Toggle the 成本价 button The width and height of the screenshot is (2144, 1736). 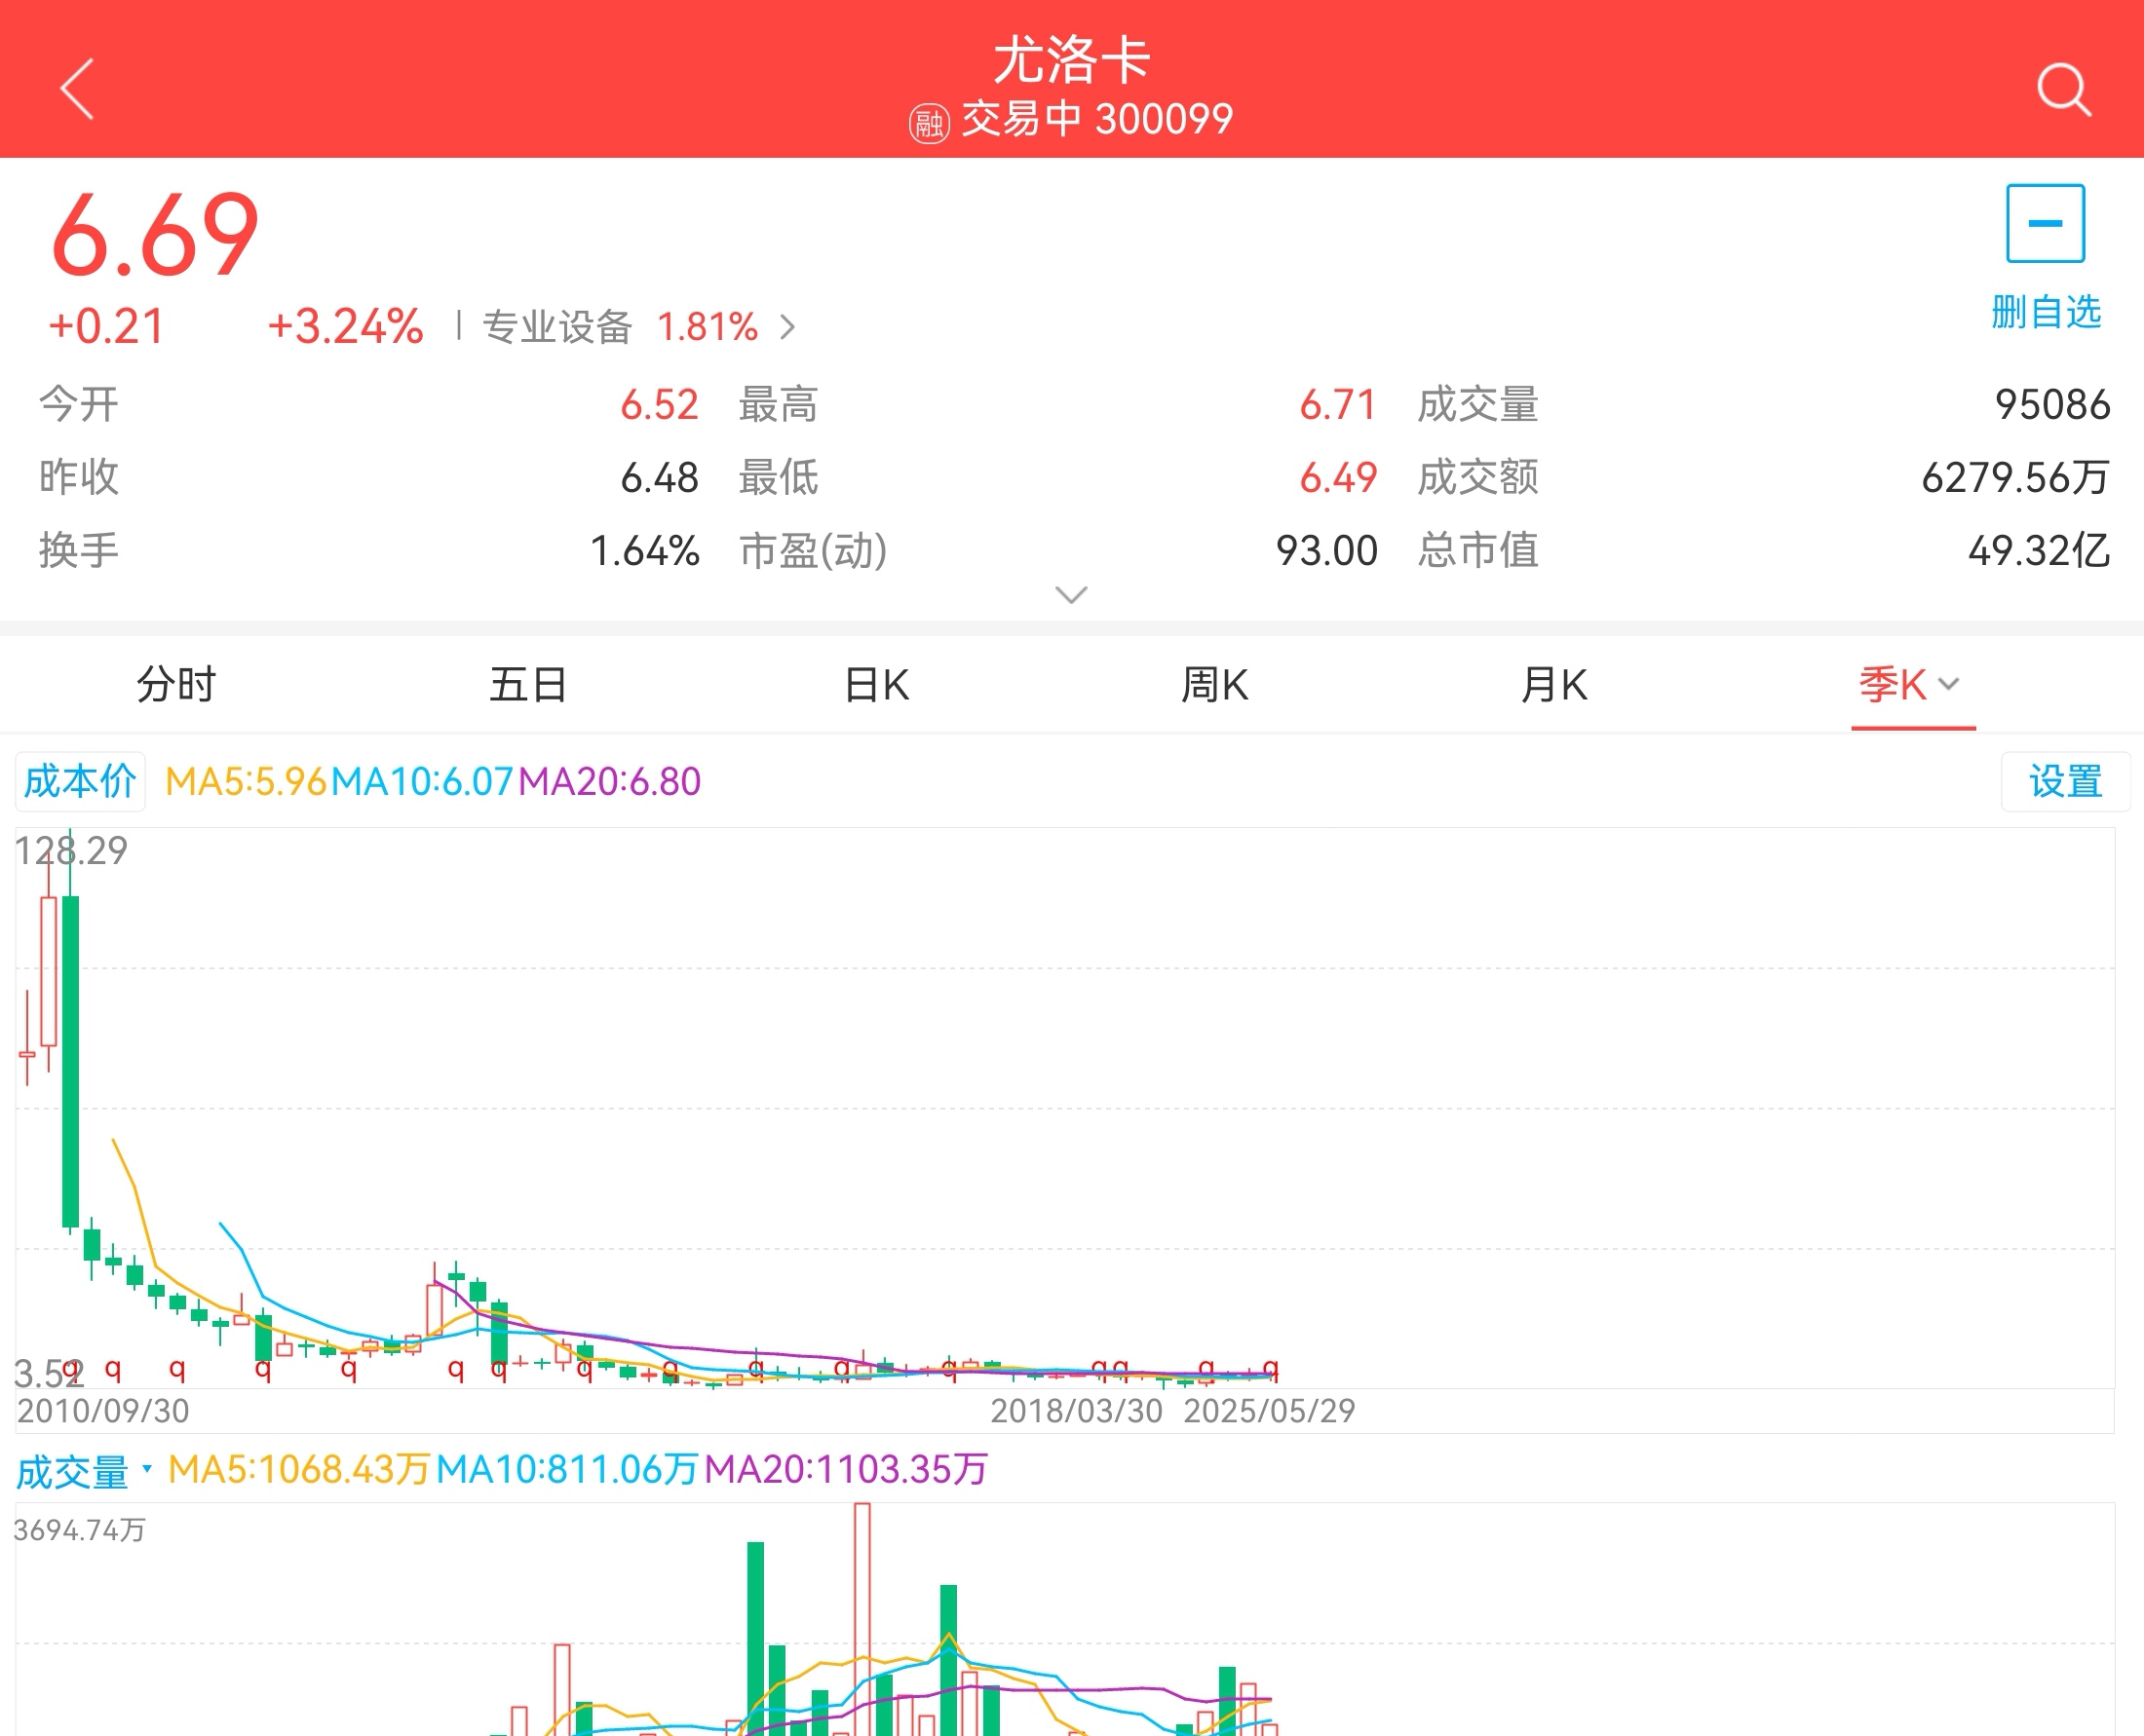click(x=80, y=781)
